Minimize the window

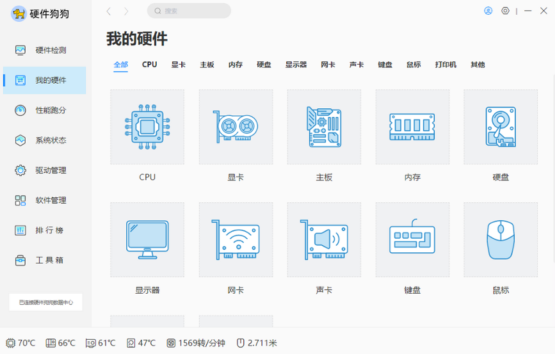(528, 11)
